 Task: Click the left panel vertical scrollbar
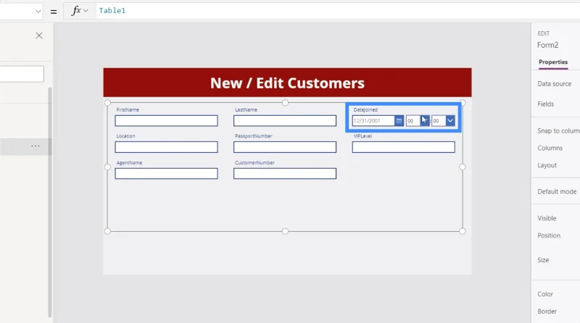coord(50,202)
